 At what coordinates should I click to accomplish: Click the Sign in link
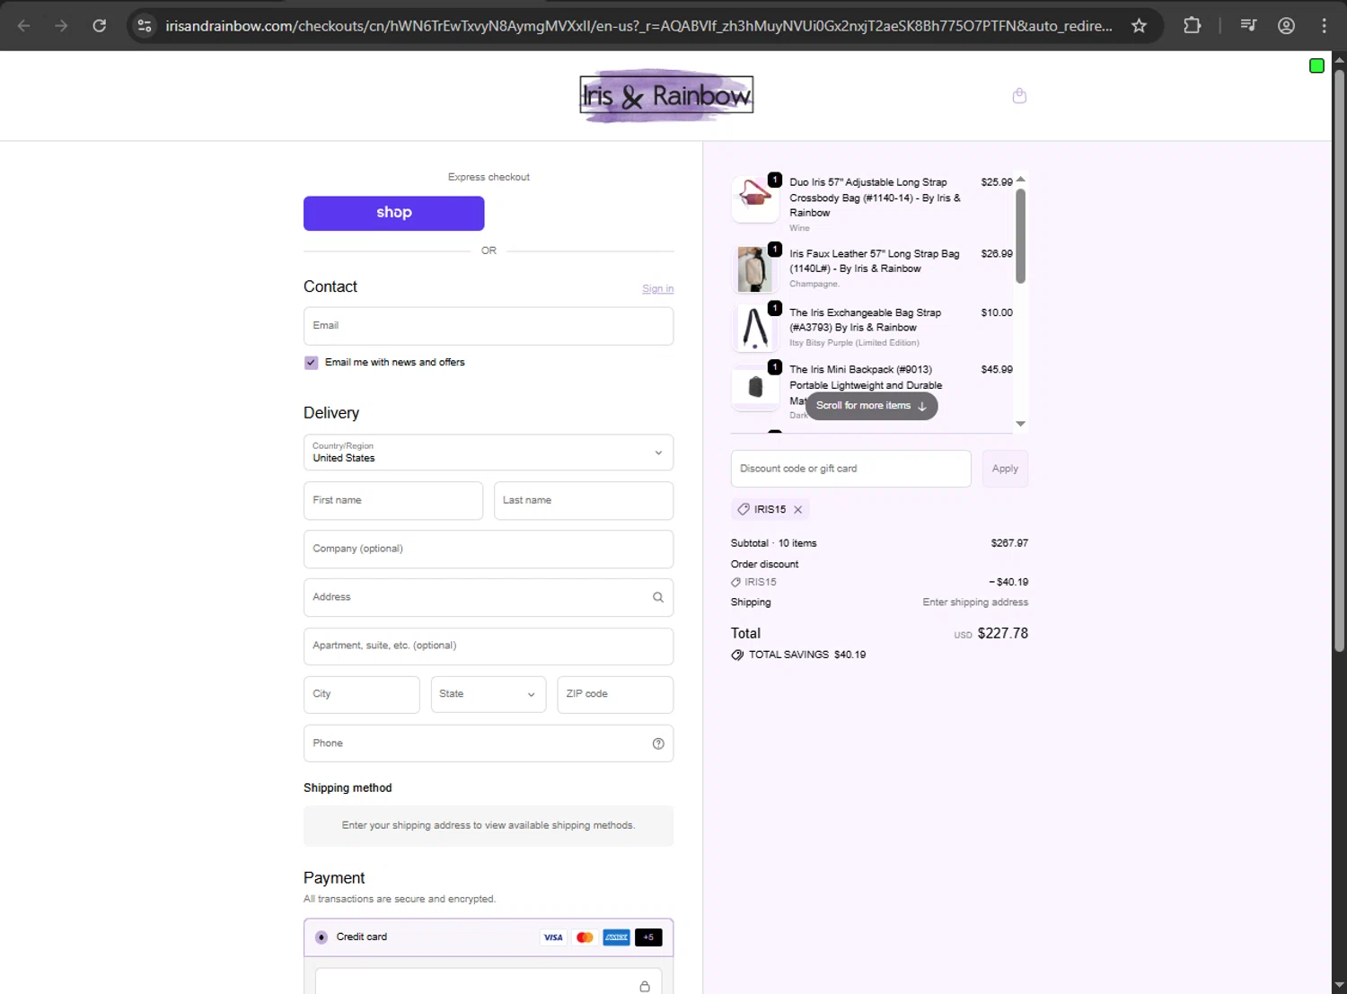[657, 288]
